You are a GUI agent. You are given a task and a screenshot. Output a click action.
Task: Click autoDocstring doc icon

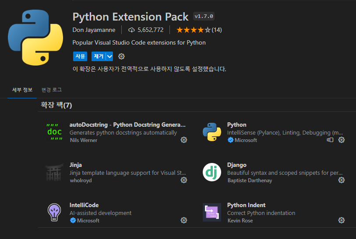point(54,132)
